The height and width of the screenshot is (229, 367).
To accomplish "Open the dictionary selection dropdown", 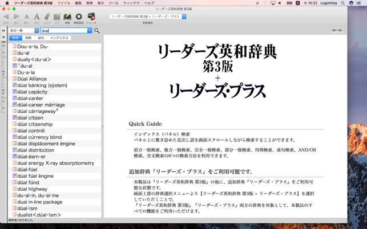I will point(148,17).
